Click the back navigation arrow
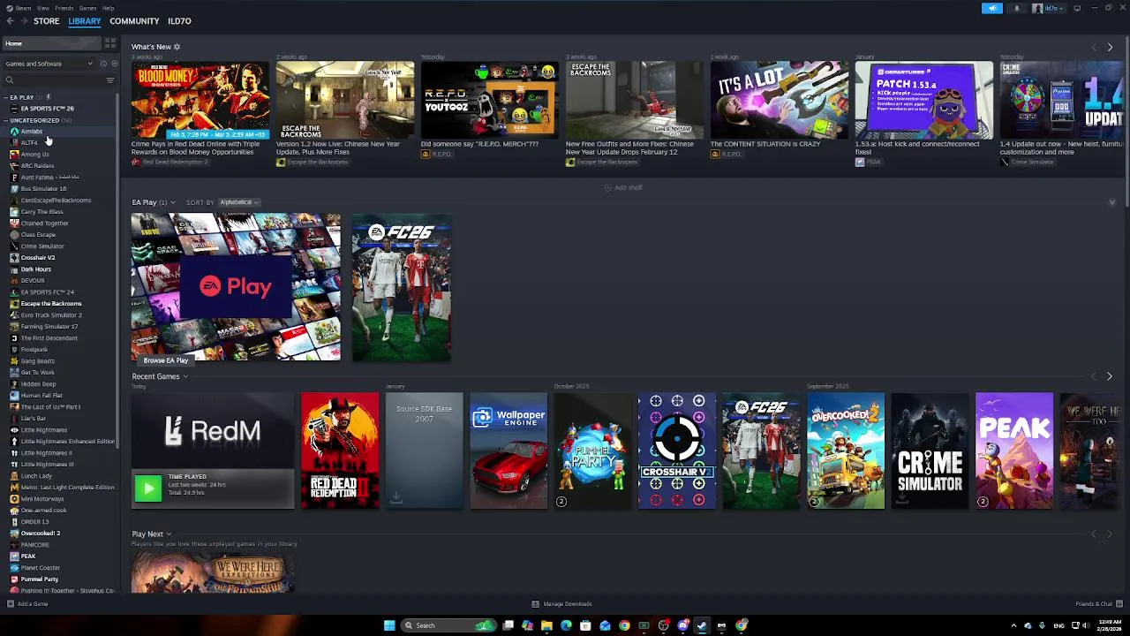 tap(11, 21)
